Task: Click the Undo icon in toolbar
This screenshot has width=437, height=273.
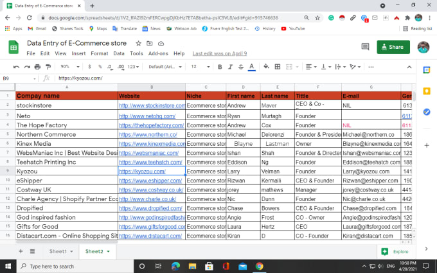Action: pyautogui.click(x=16, y=67)
